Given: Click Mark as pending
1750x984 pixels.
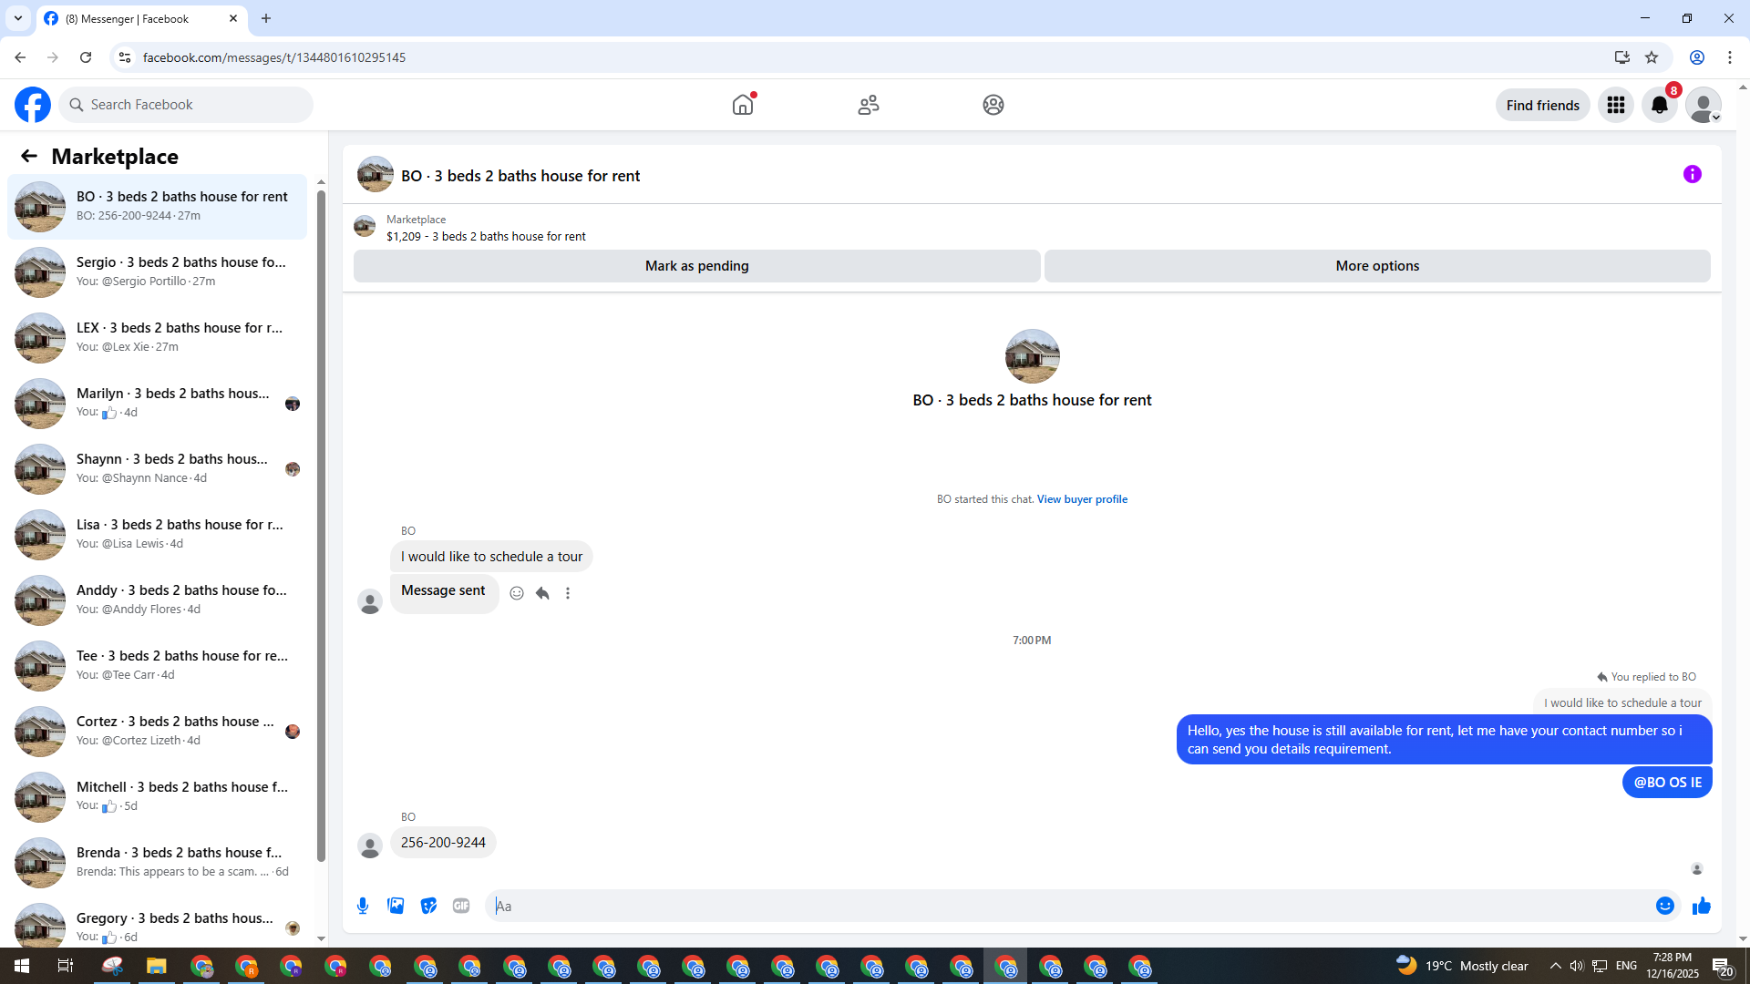Looking at the screenshot, I should point(697,266).
